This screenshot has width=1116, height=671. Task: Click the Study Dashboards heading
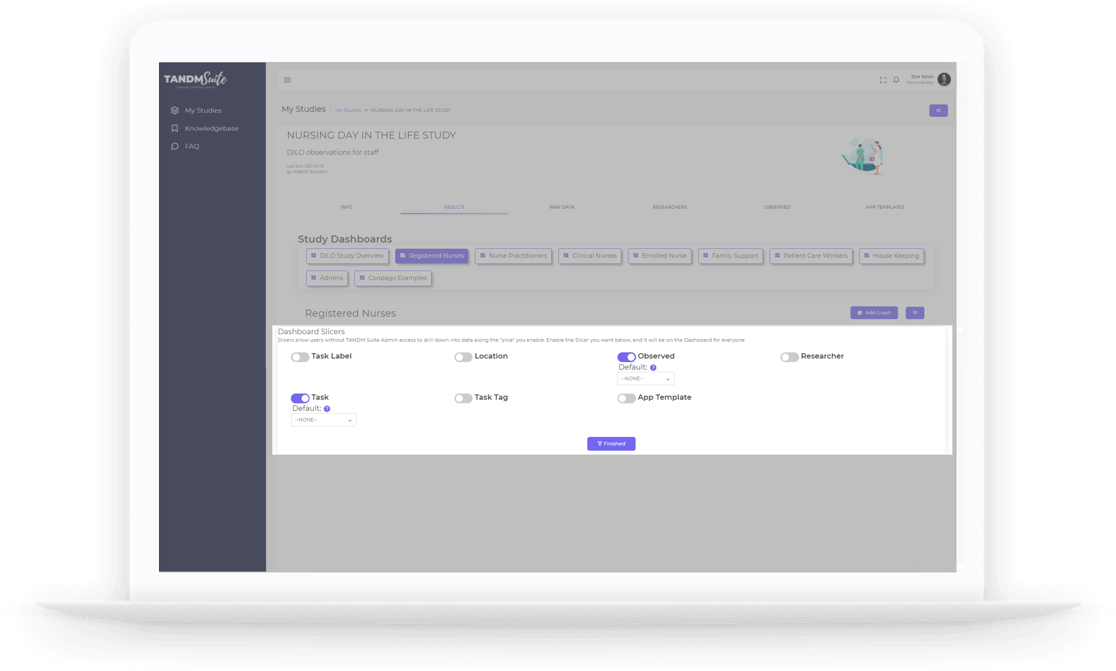point(344,239)
